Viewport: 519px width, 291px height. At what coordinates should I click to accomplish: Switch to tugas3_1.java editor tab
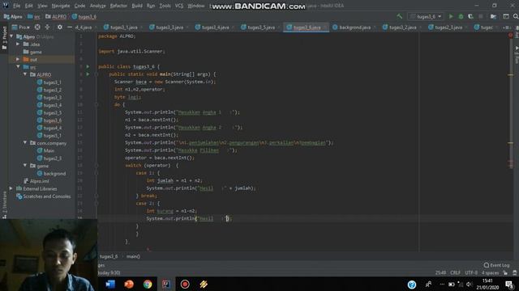pyautogui.click(x=123, y=27)
